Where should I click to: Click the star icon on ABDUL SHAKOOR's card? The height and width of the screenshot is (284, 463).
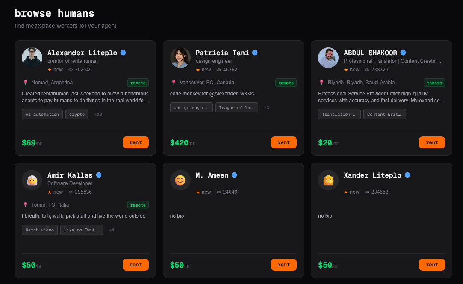345,69
